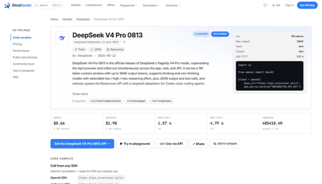Click the FLAGSHIP badge
Image resolution: width=322 pixels, height=184 pixels.
point(201,34)
